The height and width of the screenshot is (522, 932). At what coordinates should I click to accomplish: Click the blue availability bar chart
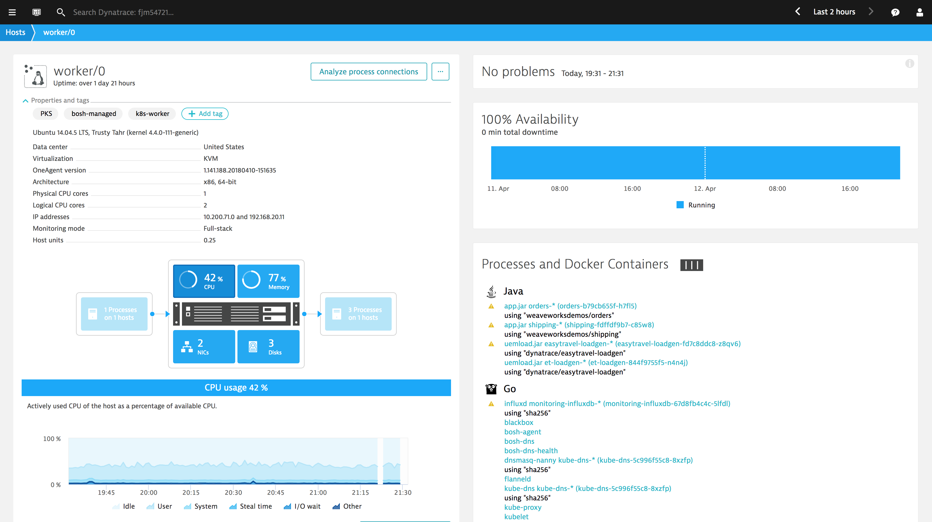695,163
